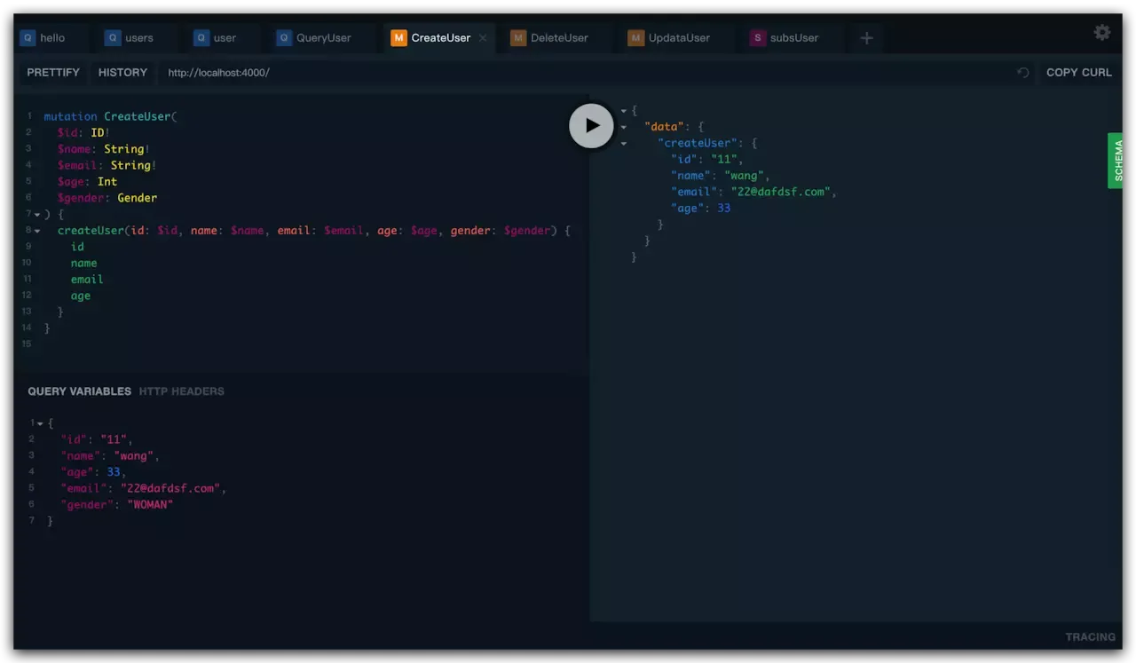Click "$email: String!" in the editor
Image resolution: width=1136 pixels, height=663 pixels.
pos(107,165)
